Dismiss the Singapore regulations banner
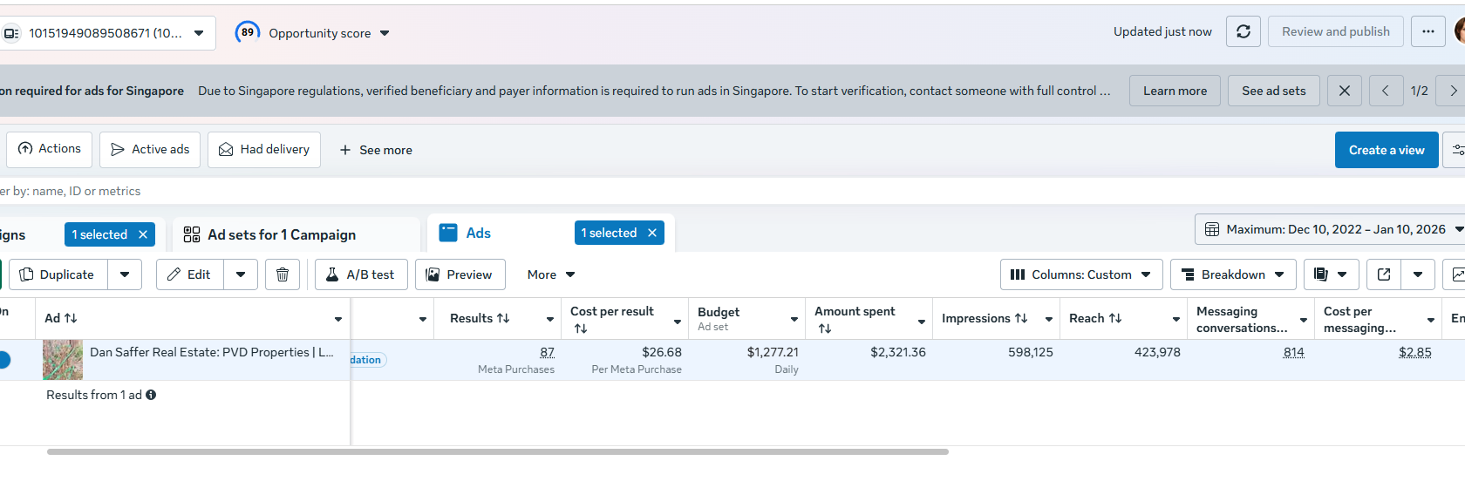The height and width of the screenshot is (481, 1465). click(x=1344, y=91)
